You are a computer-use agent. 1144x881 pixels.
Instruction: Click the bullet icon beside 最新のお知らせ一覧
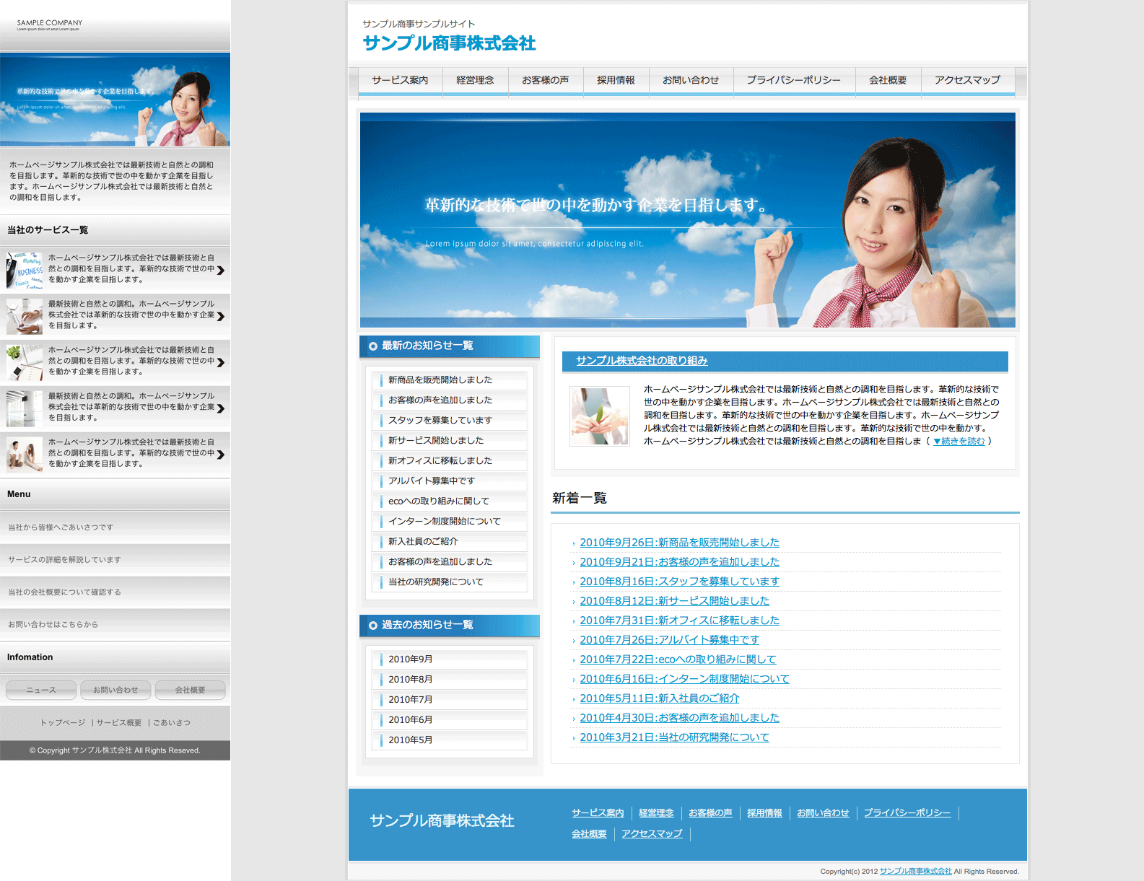pyautogui.click(x=373, y=346)
